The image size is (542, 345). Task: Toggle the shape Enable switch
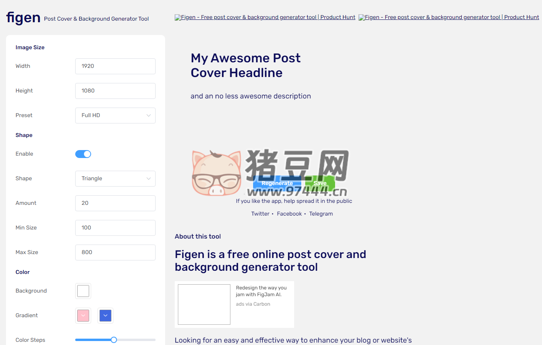[83, 154]
